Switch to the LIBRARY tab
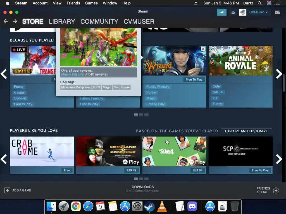Viewport: 286px width, 214px height. (62, 21)
